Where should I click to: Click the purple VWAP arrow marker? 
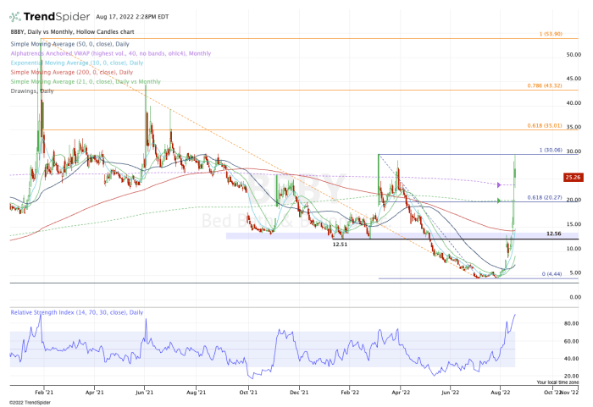pyautogui.click(x=500, y=184)
